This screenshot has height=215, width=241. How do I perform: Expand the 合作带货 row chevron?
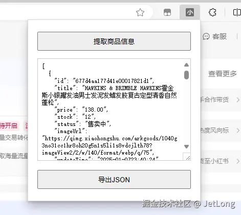pos(238,100)
